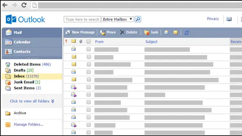Open the Privacy link
The height and width of the screenshot is (136, 242).
213,19
